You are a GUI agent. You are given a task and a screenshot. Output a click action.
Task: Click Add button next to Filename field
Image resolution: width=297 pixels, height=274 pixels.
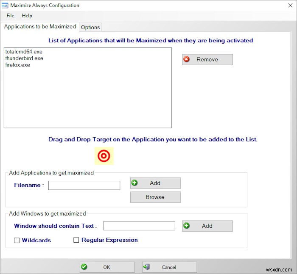click(155, 183)
